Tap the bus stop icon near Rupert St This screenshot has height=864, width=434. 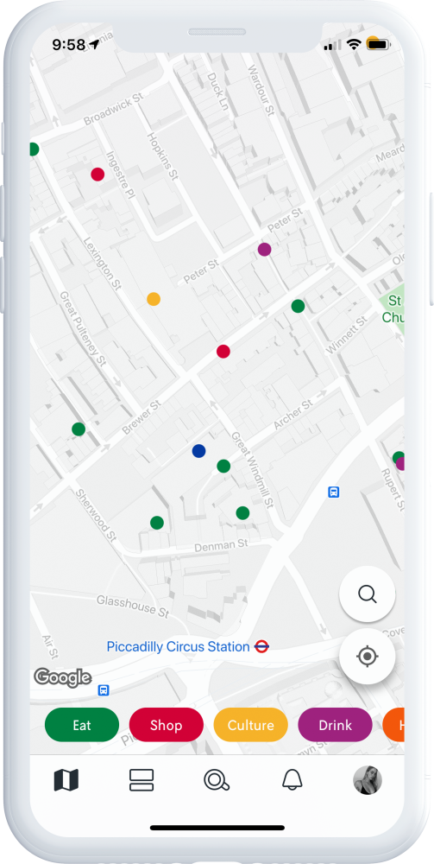[x=333, y=492]
